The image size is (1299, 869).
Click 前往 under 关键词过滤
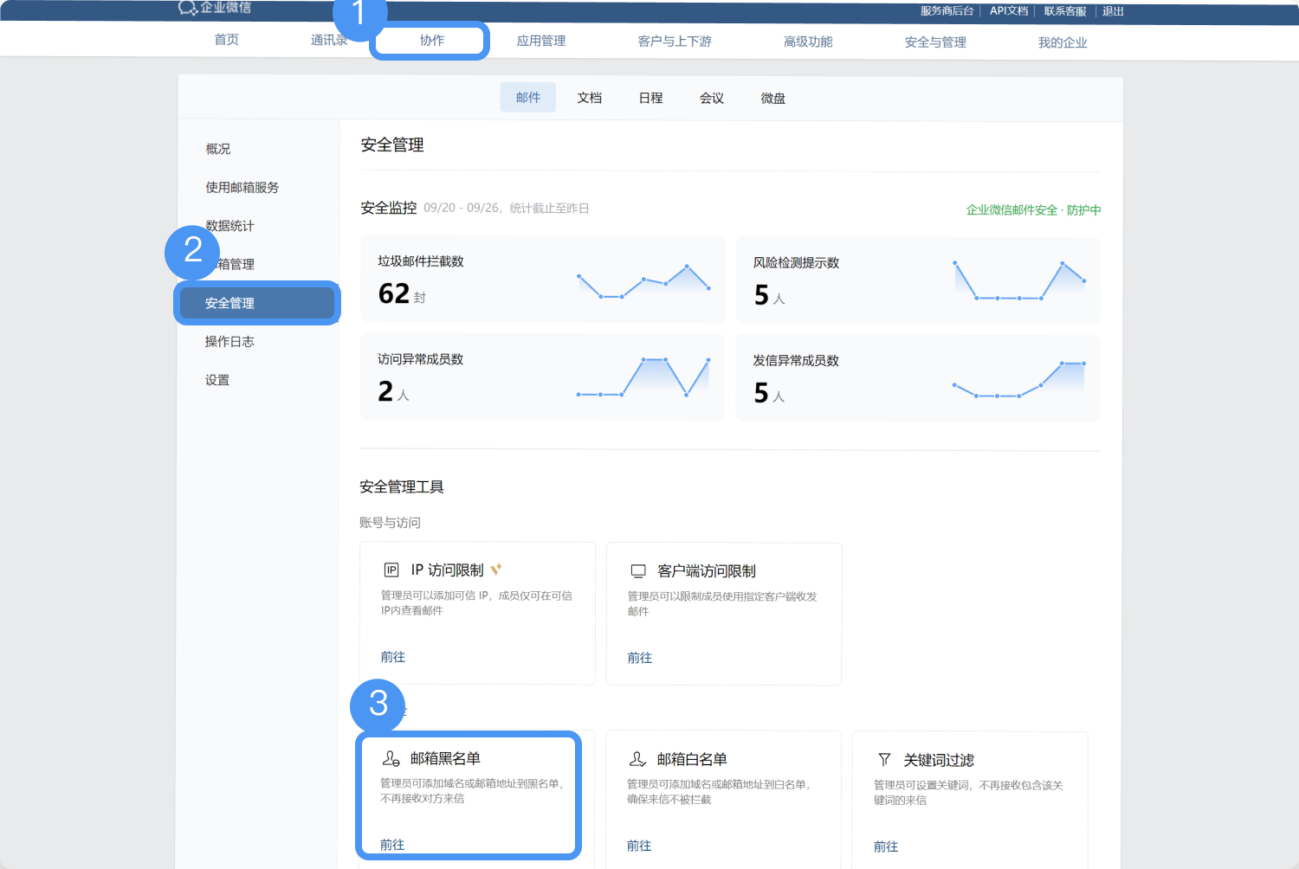pos(886,846)
